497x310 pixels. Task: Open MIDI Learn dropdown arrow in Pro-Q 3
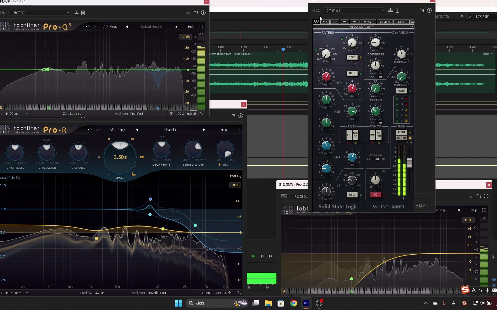[x=27, y=114]
